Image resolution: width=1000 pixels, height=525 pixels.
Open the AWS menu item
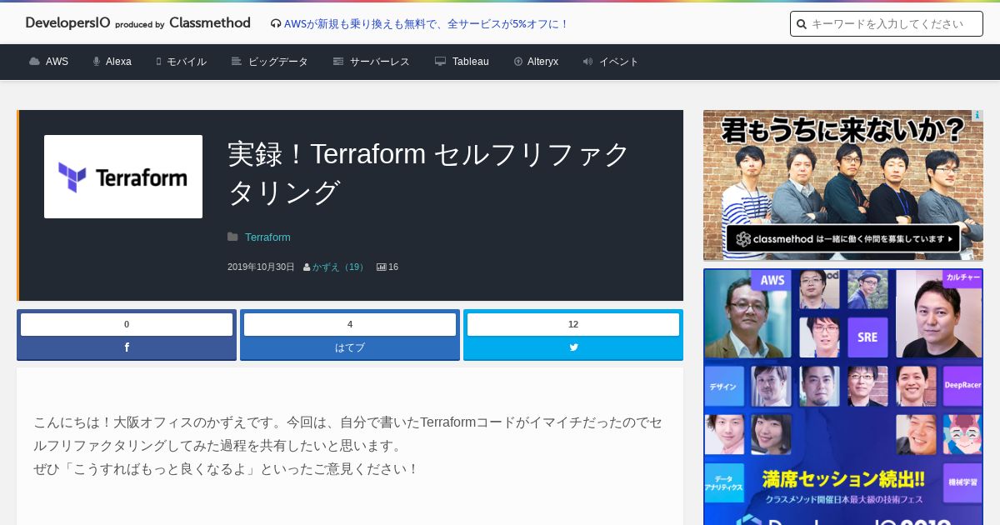click(57, 62)
